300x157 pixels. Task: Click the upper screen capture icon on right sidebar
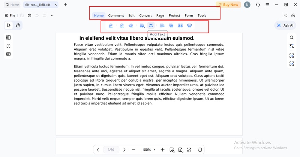click(292, 55)
